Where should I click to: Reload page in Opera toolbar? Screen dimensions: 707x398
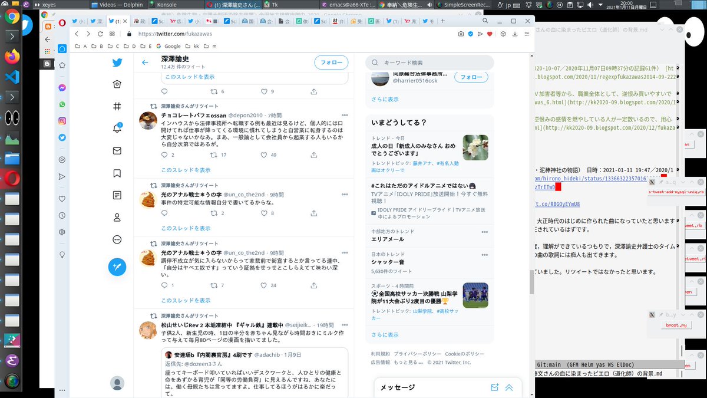100,34
